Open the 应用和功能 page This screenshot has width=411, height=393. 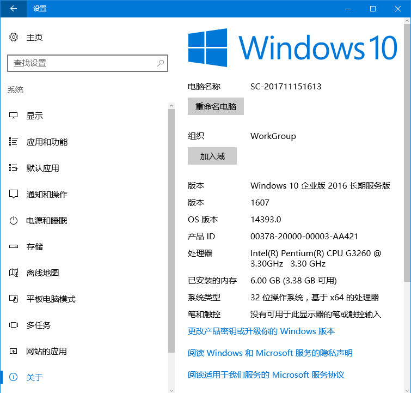coord(47,142)
